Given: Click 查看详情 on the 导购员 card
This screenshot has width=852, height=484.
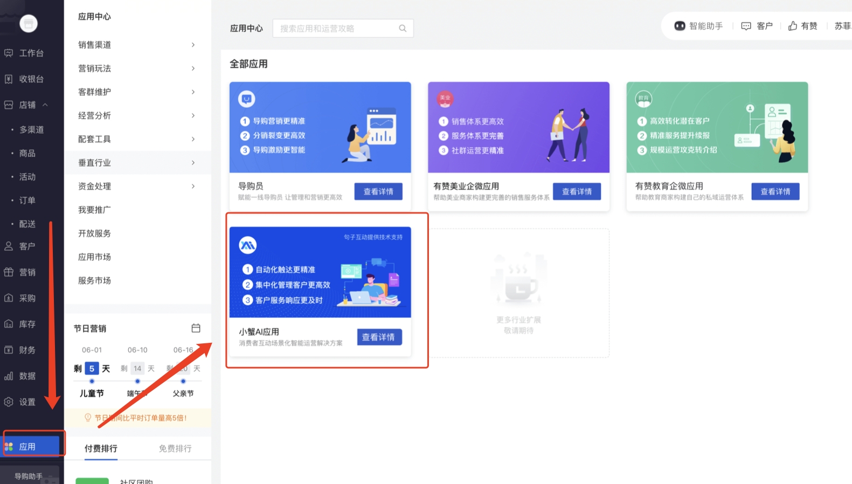Looking at the screenshot, I should coord(378,191).
